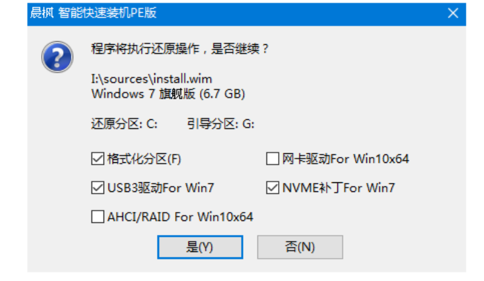Viewport: 484px width, 281px height.
Task: Click the 程序将执行还原操作 prompt message
Action: 180,48
